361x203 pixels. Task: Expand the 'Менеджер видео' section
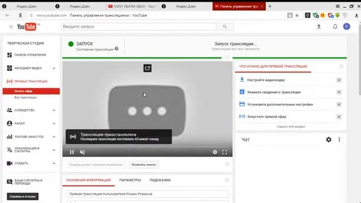tap(54, 68)
